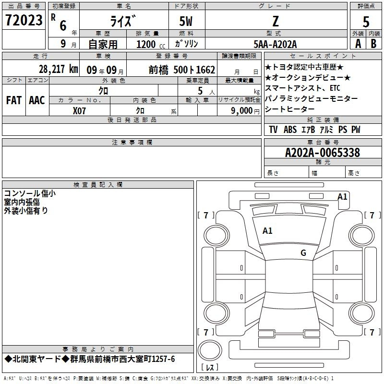The image size is (384, 384).
Task: Click the A1 mark on front bumper corner
Action: [x=342, y=197]
